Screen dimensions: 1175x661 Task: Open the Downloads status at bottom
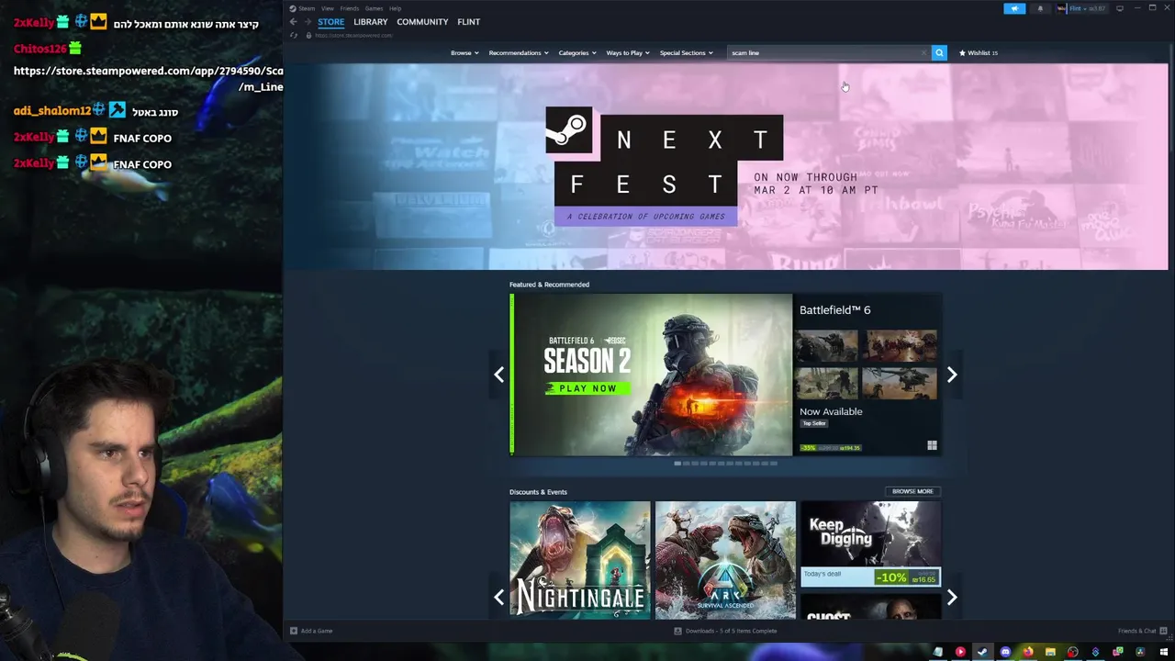(x=725, y=631)
